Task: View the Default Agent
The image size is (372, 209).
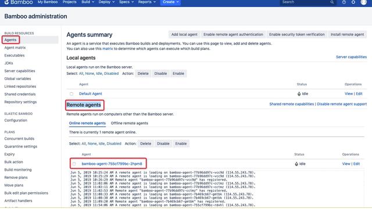Action: point(349,94)
